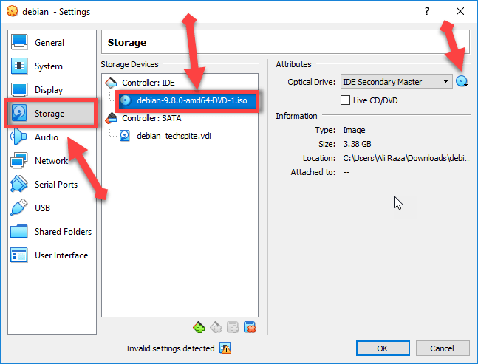Click the remove storage attachment icon
The image size is (478, 364).
(x=250, y=327)
